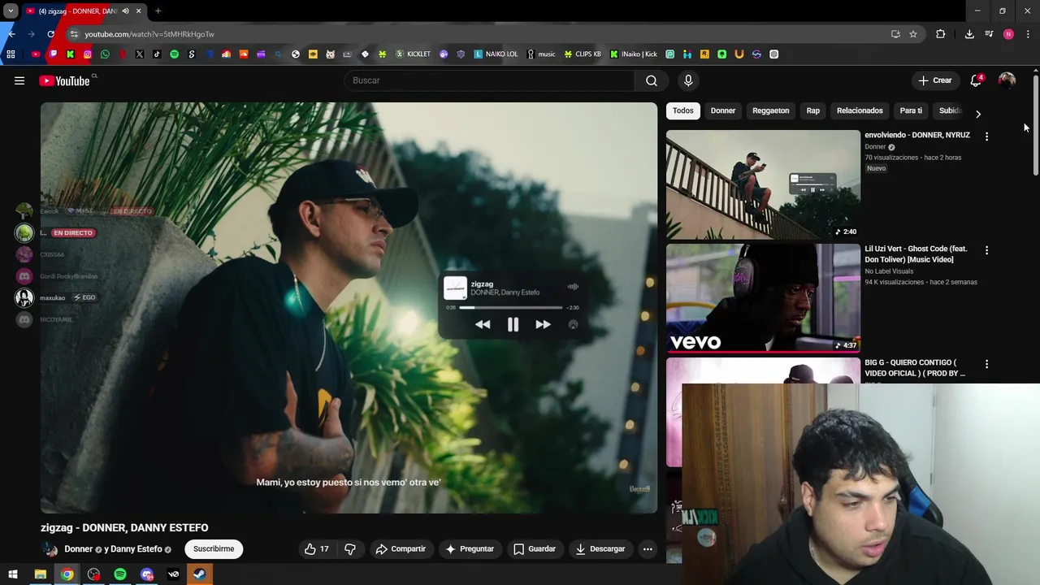Select the Rap filter chip
Viewport: 1040px width, 585px height.
(813, 110)
